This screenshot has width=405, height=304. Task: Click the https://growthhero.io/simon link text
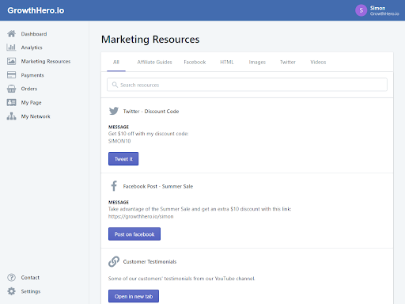[141, 216]
